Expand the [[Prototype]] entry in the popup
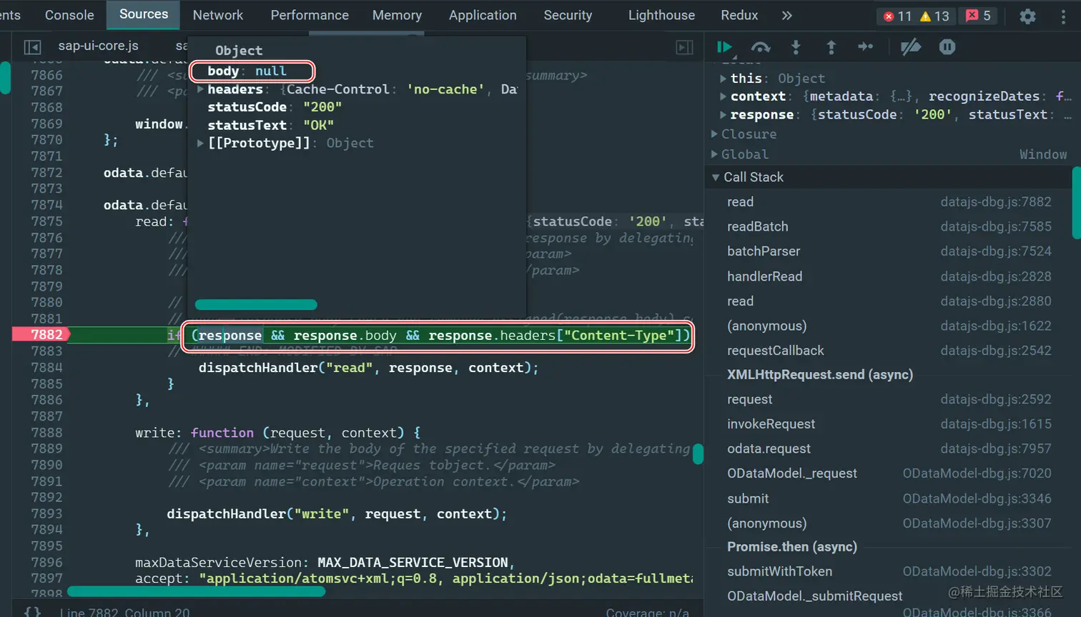This screenshot has width=1081, height=617. [x=201, y=143]
